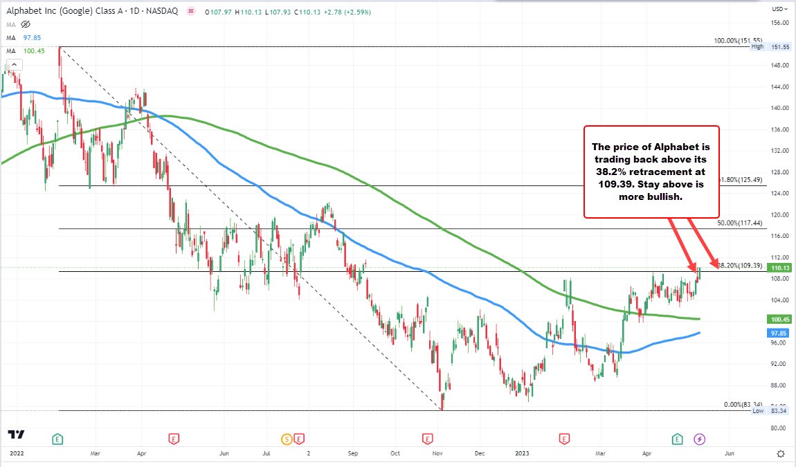Click the TradingView logo
This screenshot has height=467, width=796.
pyautogui.click(x=16, y=435)
